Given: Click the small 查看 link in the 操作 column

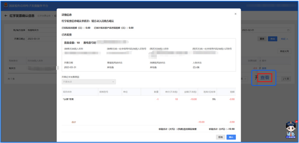Looking at the screenshot, I should [x=264, y=68].
